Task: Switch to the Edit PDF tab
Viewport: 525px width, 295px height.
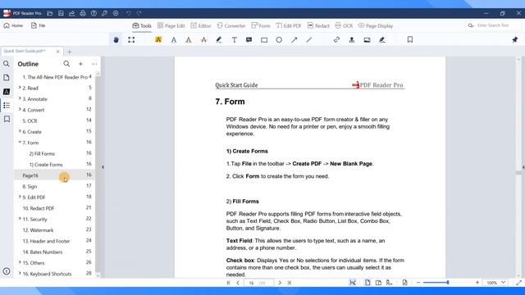Action: [289, 25]
